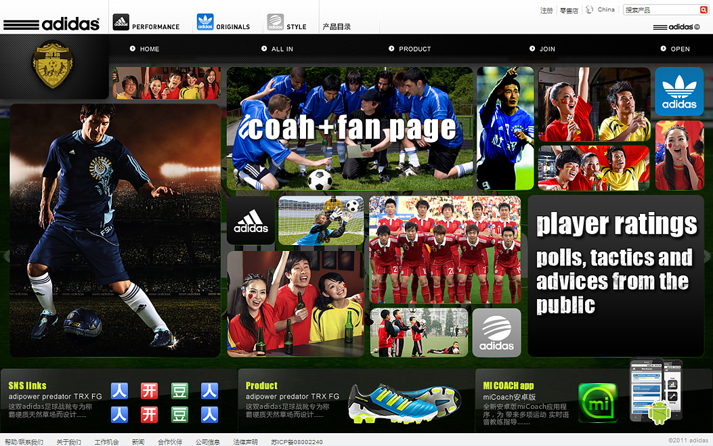Open the 公司信息 footer link

[208, 441]
